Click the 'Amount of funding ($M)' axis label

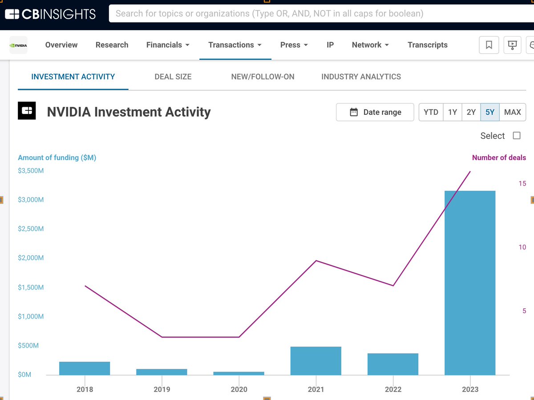[x=57, y=158]
